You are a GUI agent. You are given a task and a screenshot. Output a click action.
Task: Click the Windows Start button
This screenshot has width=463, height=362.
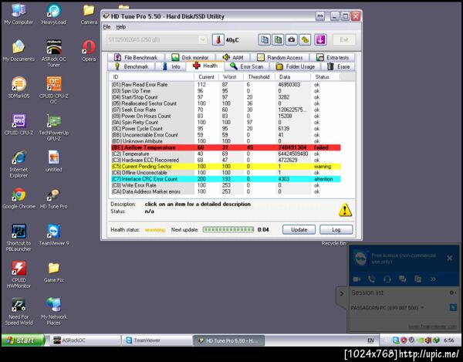[23, 340]
